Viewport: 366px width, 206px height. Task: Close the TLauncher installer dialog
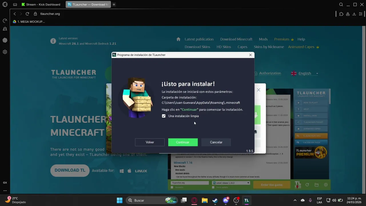click(250, 55)
